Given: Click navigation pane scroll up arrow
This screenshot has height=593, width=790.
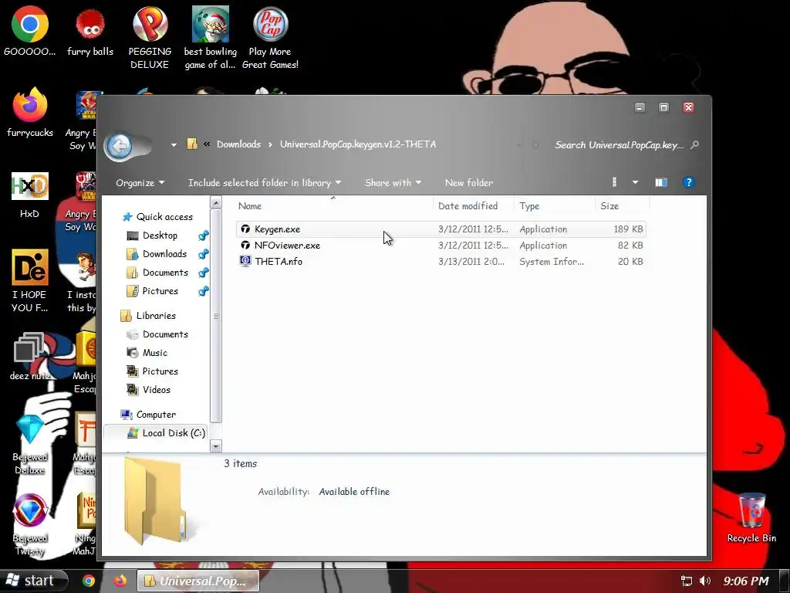Looking at the screenshot, I should click(216, 203).
